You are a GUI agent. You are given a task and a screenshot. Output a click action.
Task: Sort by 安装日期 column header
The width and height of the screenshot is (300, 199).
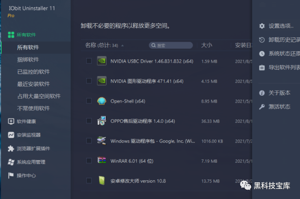(243, 45)
